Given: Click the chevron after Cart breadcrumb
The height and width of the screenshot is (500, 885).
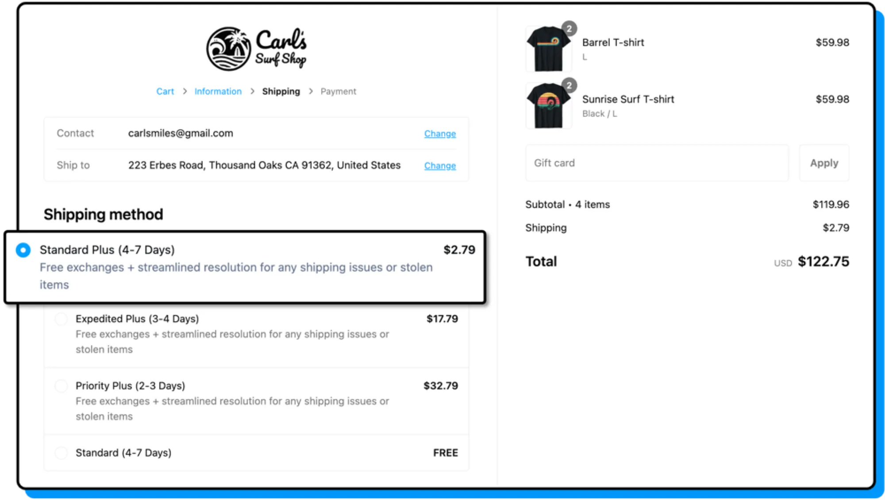Looking at the screenshot, I should 185,92.
